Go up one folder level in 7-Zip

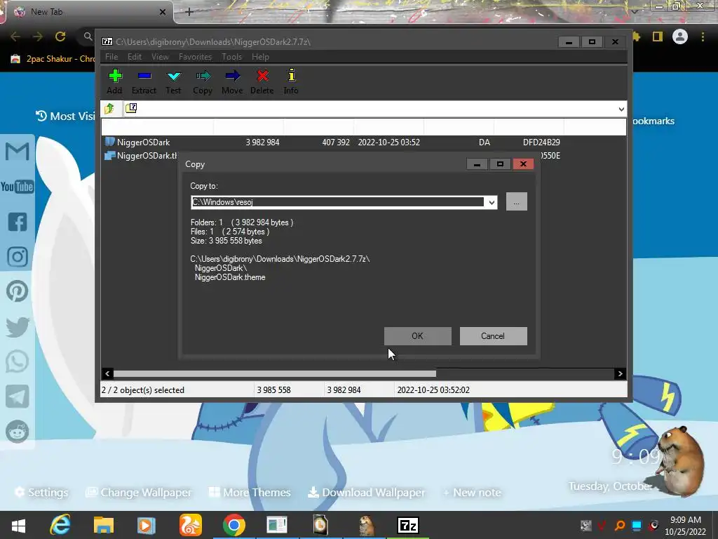tap(109, 109)
